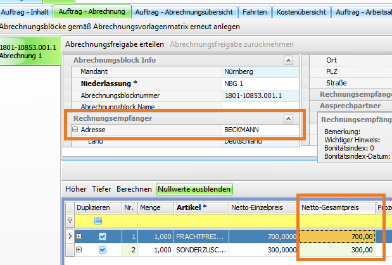This screenshot has height=265, width=392.
Task: Expand row 2 SONDERZUSC details
Action: coord(79,250)
